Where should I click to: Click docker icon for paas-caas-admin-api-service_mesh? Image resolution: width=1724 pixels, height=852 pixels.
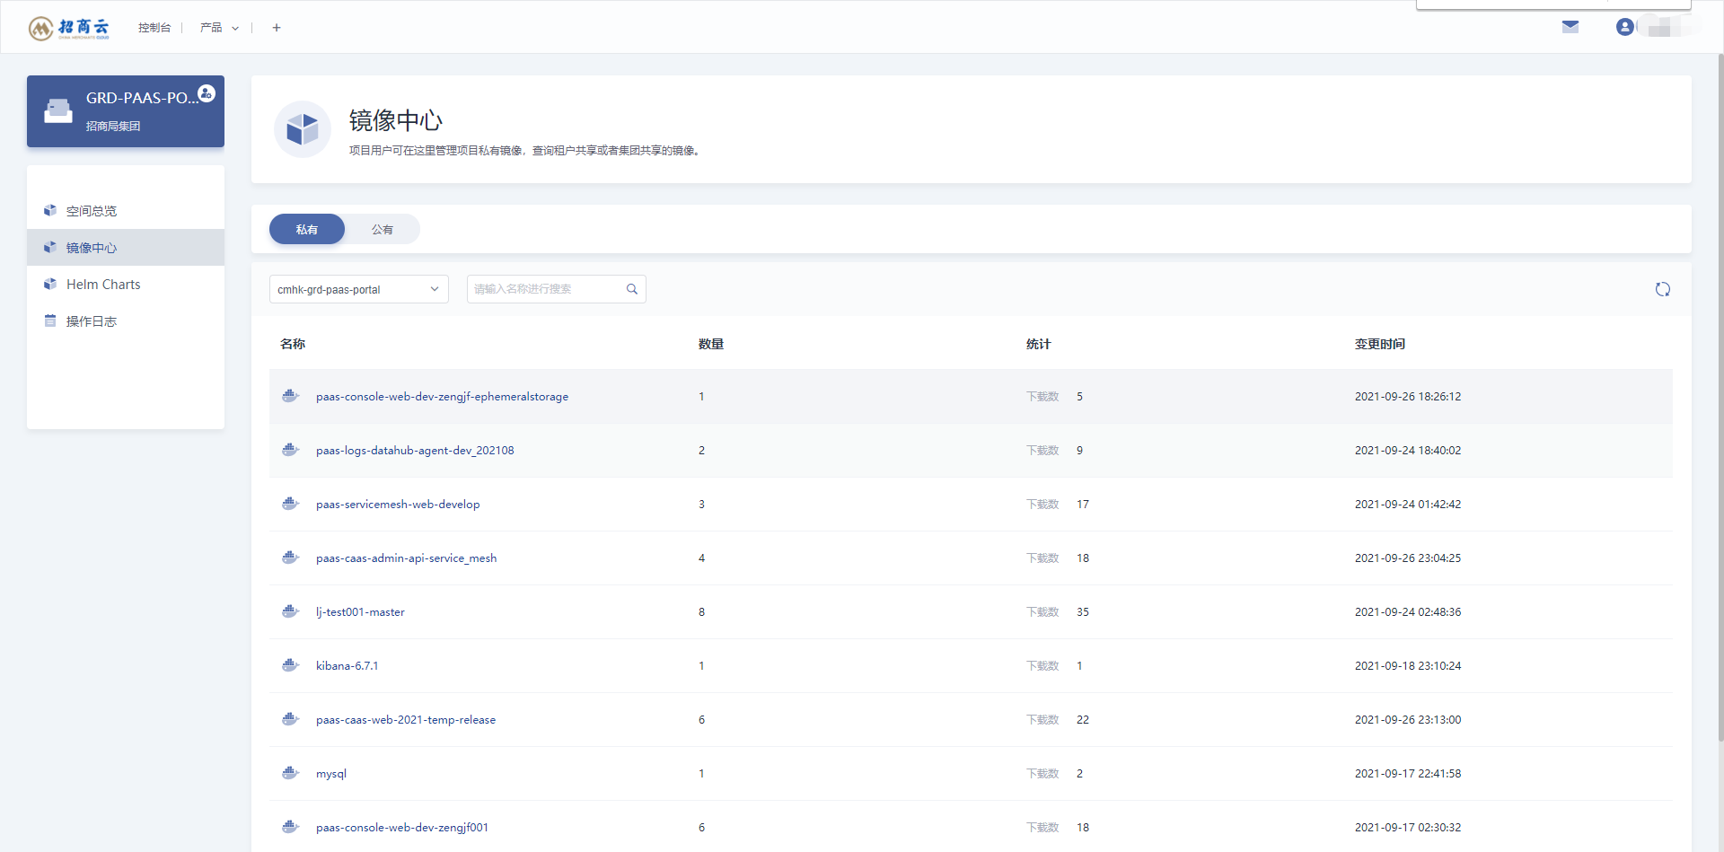pyautogui.click(x=290, y=558)
